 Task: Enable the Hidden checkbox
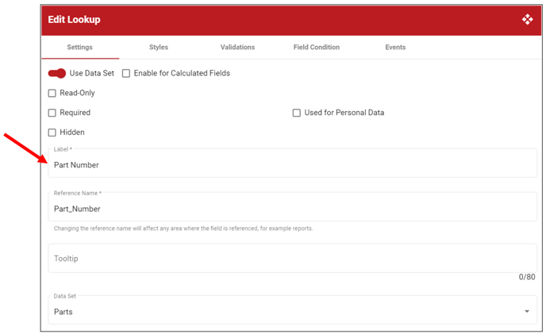pyautogui.click(x=52, y=132)
